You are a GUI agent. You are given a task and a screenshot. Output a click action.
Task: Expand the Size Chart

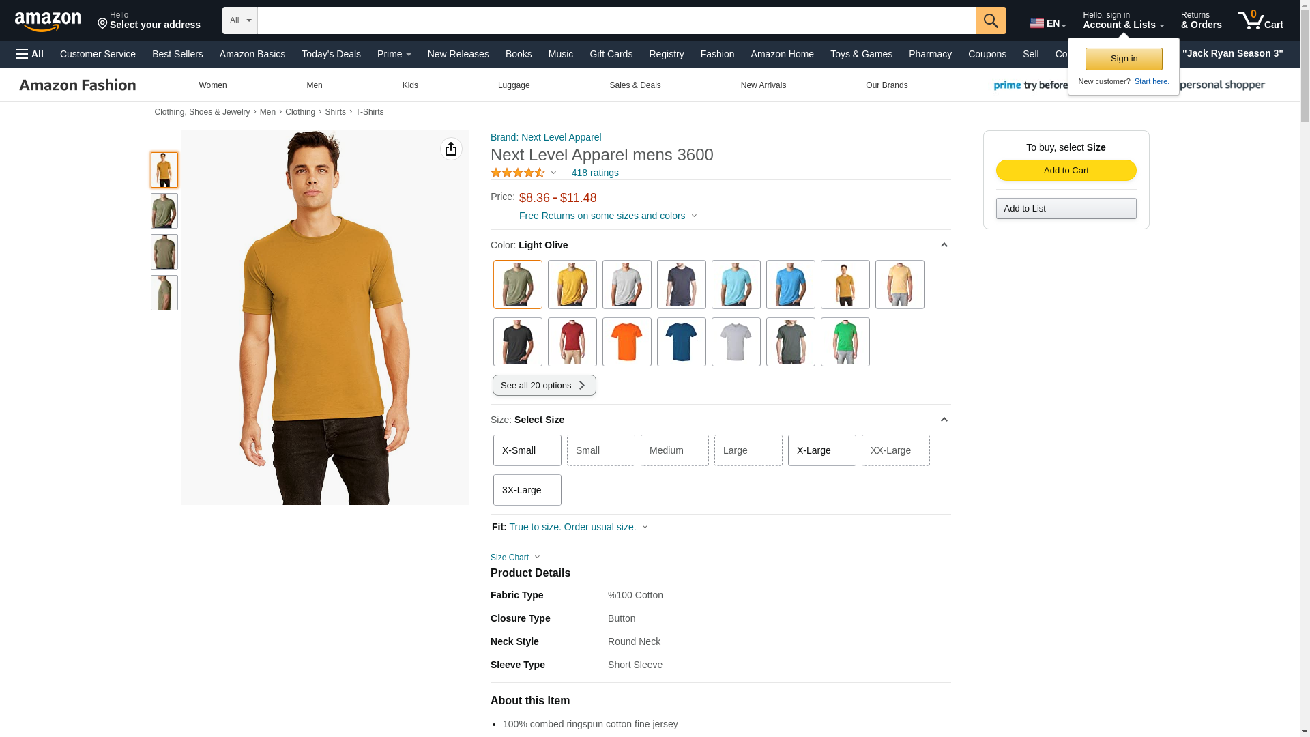[x=515, y=558]
